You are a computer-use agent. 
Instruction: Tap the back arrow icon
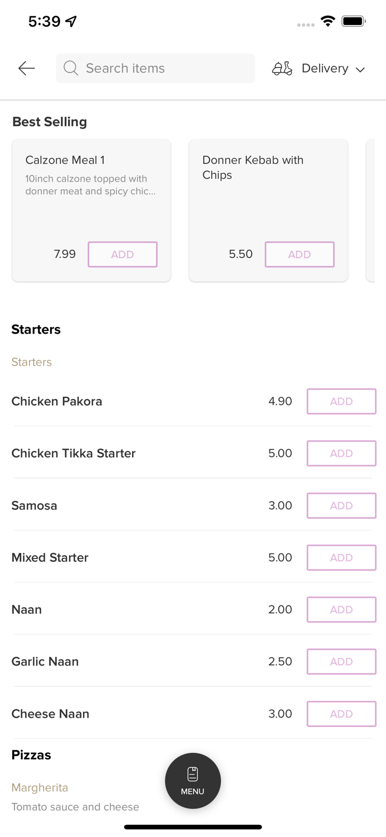tap(27, 68)
